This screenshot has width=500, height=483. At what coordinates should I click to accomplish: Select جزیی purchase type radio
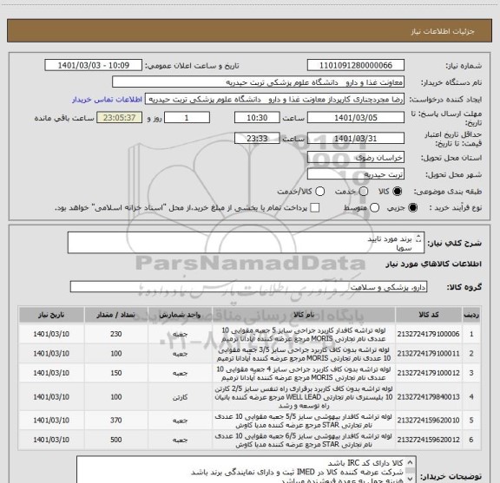pos(412,208)
